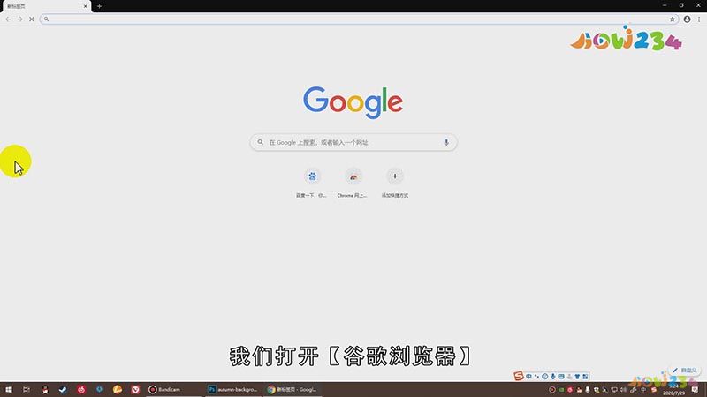The width and height of the screenshot is (707, 397).
Task: Click Sogou voice input microphone
Action: (553, 377)
